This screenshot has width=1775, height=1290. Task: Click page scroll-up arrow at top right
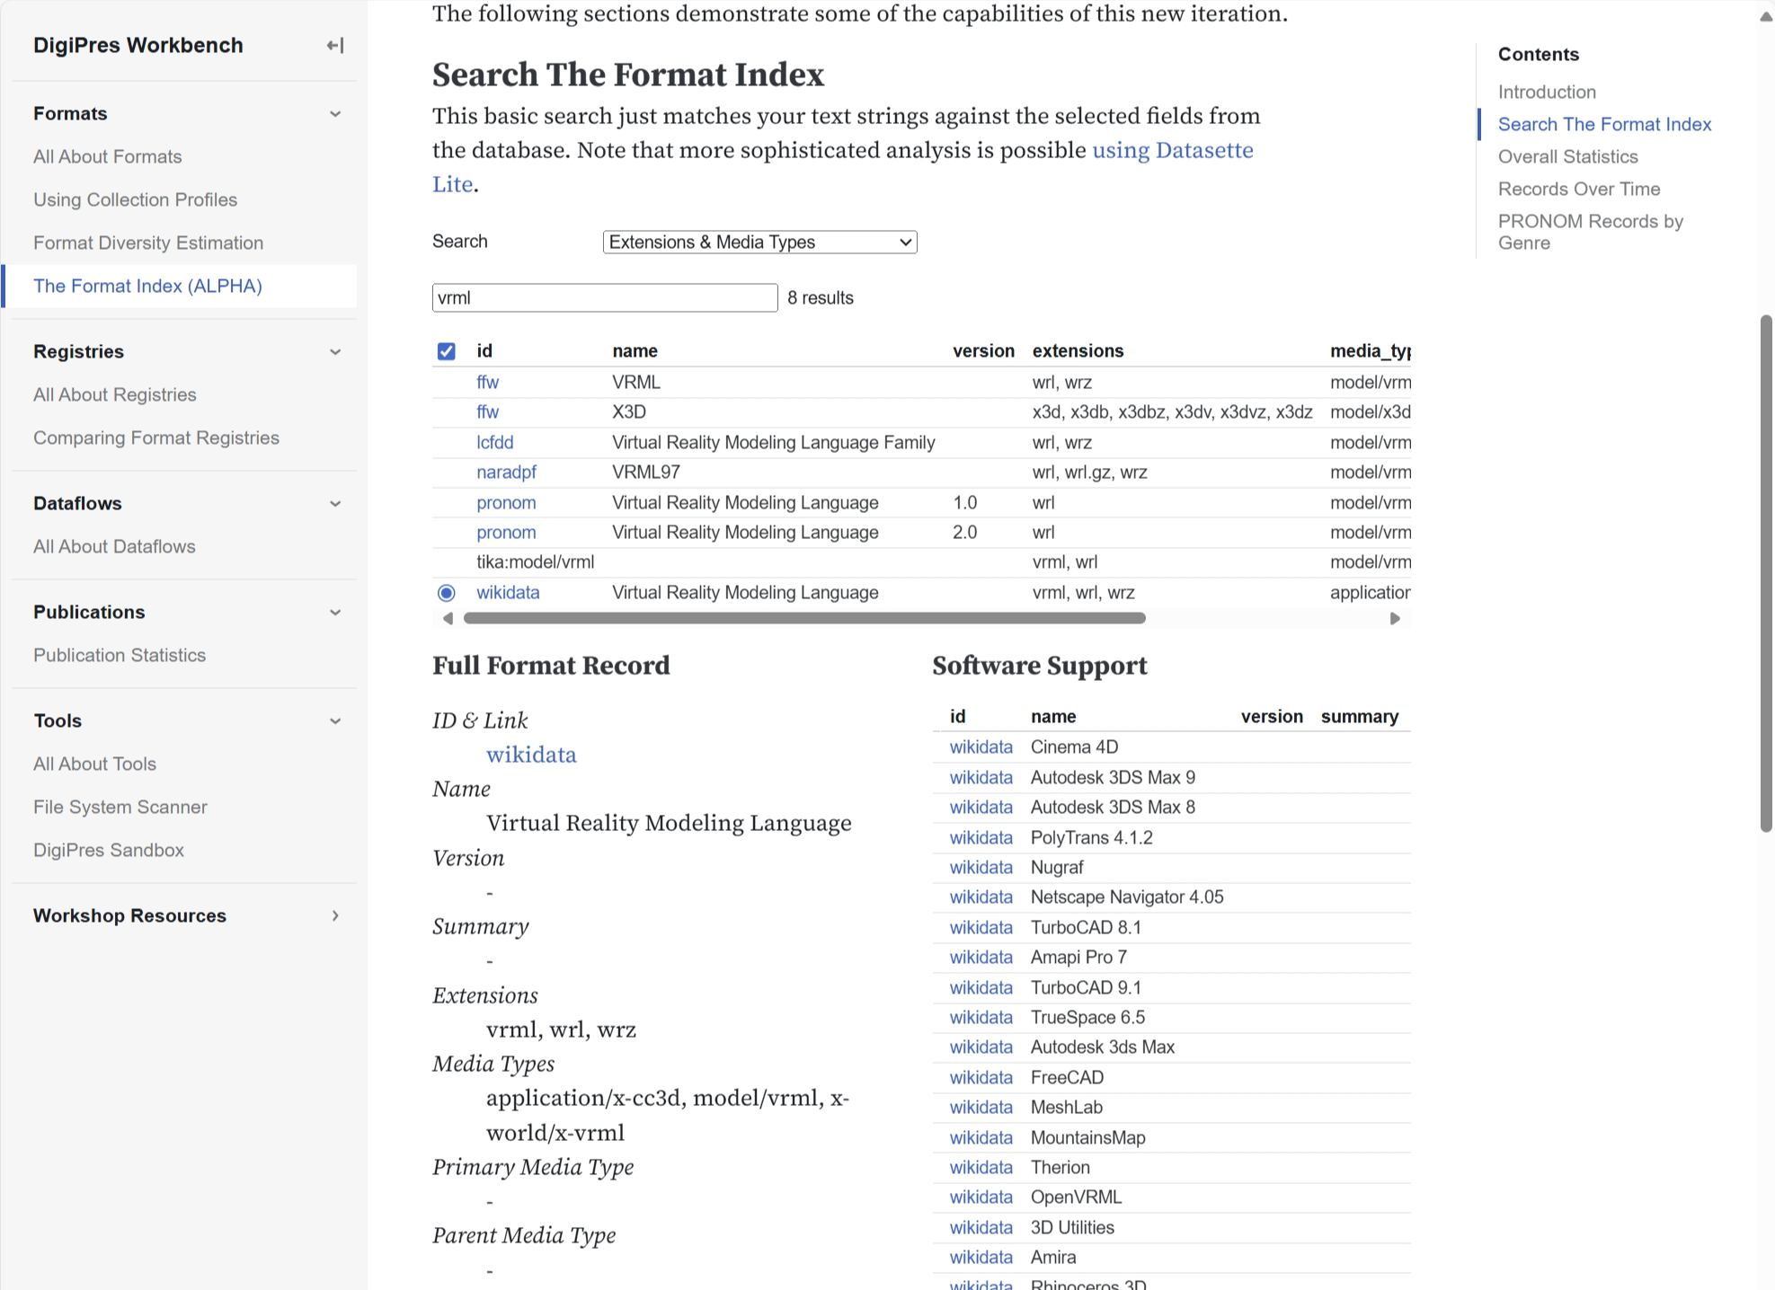point(1766,16)
